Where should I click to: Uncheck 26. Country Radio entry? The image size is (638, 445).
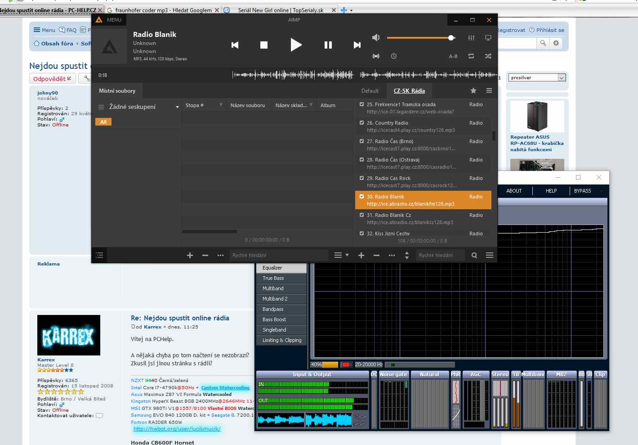point(361,122)
